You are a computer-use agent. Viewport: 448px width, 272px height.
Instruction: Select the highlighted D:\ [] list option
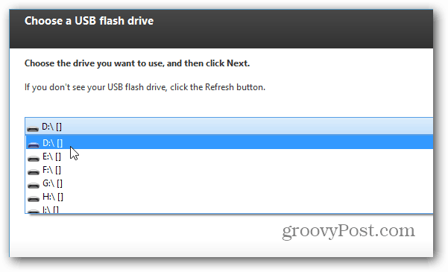[x=230, y=142]
